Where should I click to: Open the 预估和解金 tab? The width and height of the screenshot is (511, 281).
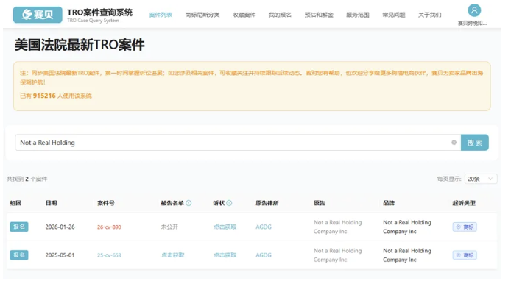(x=319, y=15)
